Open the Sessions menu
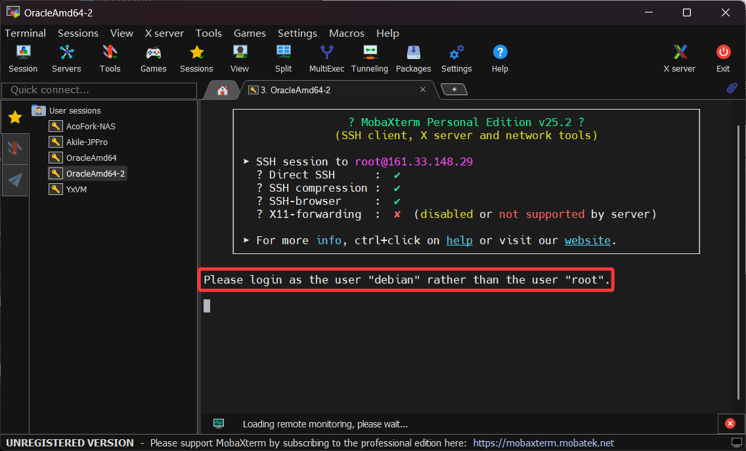Image resolution: width=746 pixels, height=451 pixels. [77, 33]
